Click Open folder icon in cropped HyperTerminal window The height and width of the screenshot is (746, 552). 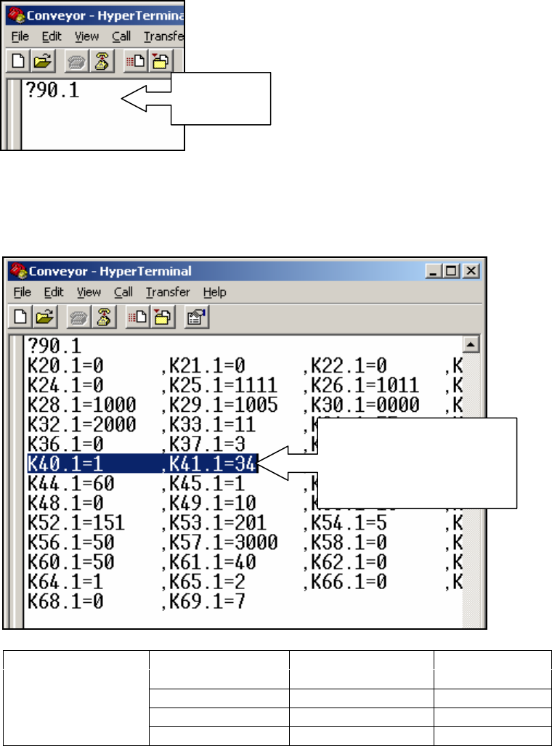[43, 61]
